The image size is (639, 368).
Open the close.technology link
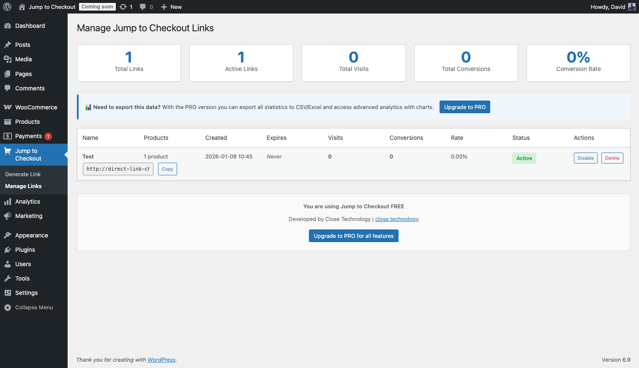click(x=397, y=219)
